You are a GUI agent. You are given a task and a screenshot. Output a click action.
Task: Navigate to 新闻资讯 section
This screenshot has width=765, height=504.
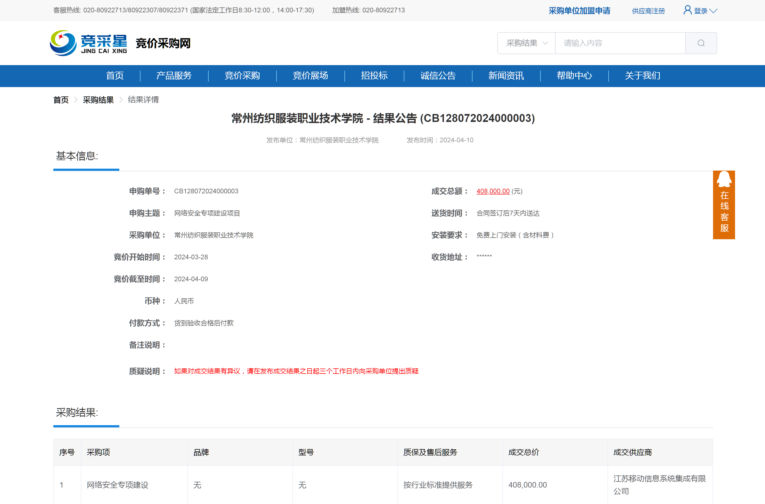506,76
